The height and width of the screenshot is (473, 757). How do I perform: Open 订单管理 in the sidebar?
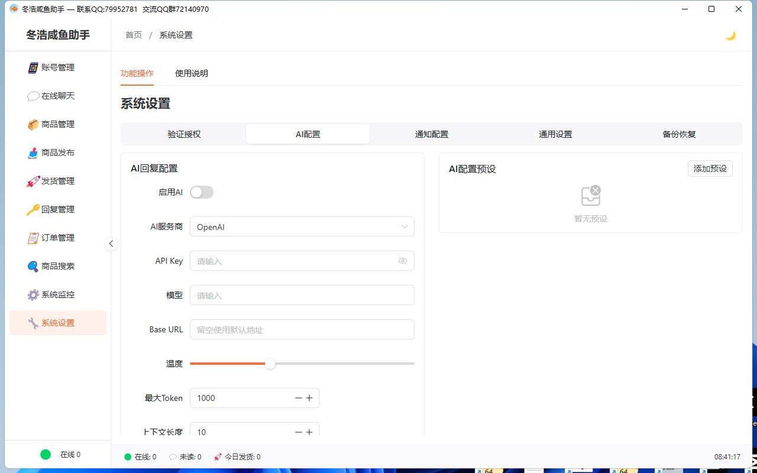pyautogui.click(x=58, y=238)
